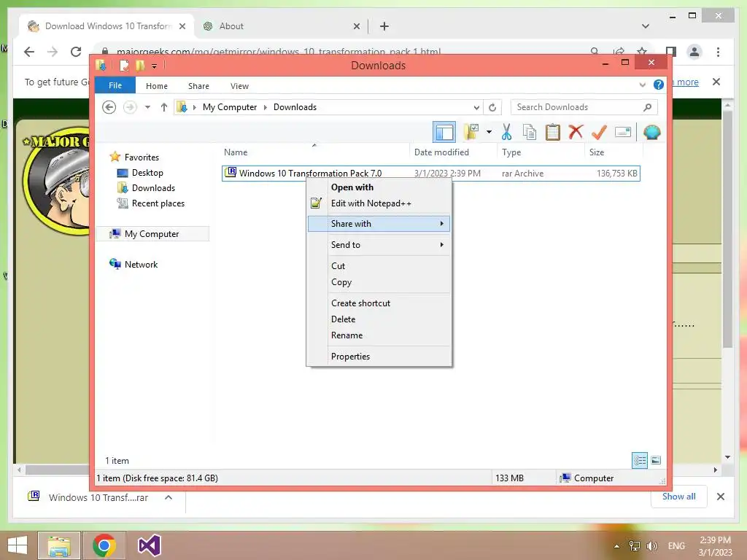Click new folder icon in title bar
Viewport: 747px width, 560px height.
[140, 65]
